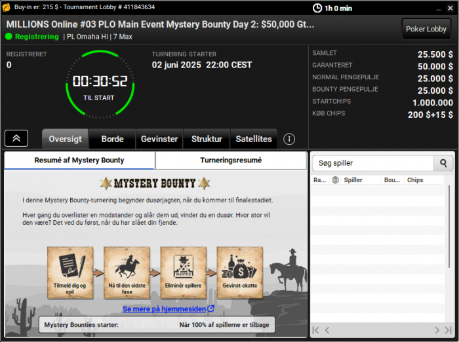Click the Søg spiller search field
459x342 pixels.
[372, 163]
